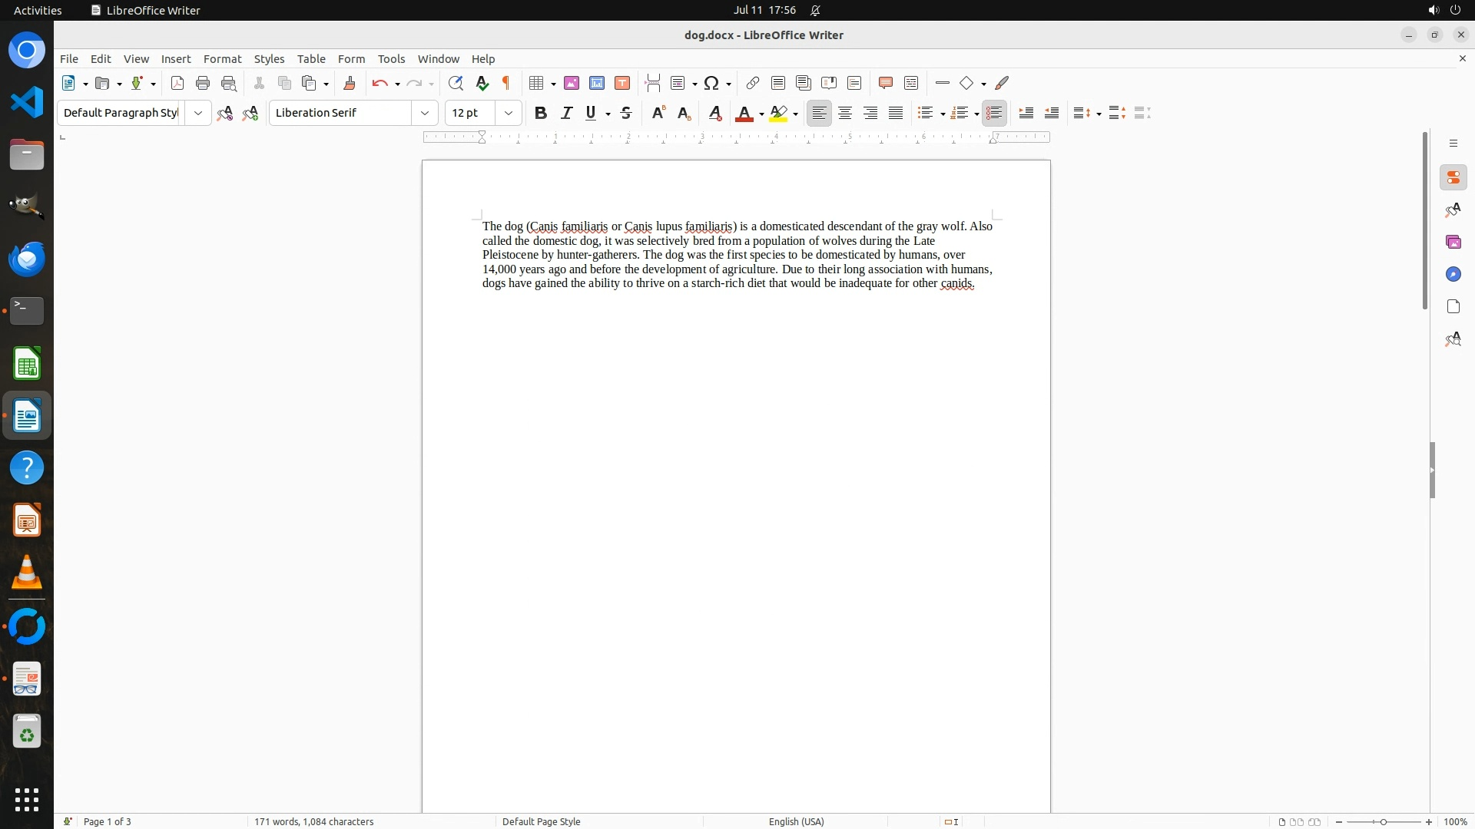The image size is (1475, 829).
Task: Click the Insert Hyperlink icon
Action: click(x=753, y=84)
